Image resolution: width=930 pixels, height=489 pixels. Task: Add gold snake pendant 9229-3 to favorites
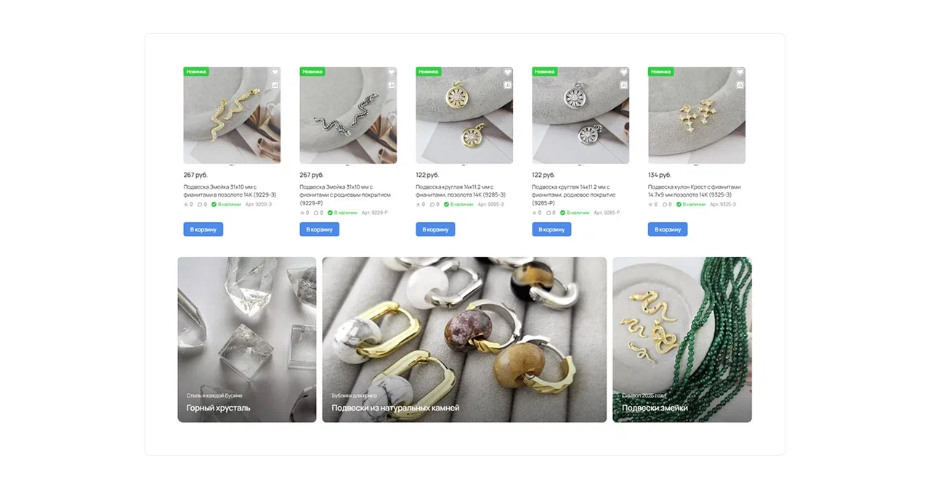click(275, 73)
